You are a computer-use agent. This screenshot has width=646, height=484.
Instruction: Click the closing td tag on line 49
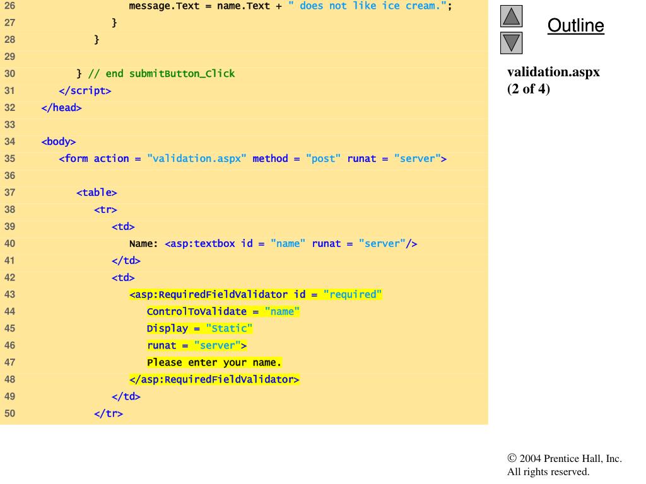pos(126,396)
